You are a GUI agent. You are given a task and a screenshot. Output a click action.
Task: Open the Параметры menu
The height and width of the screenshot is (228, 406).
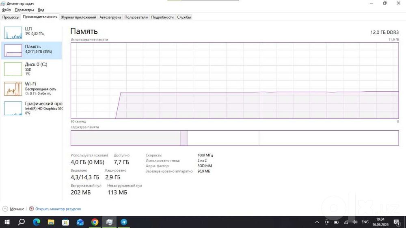coord(24,10)
